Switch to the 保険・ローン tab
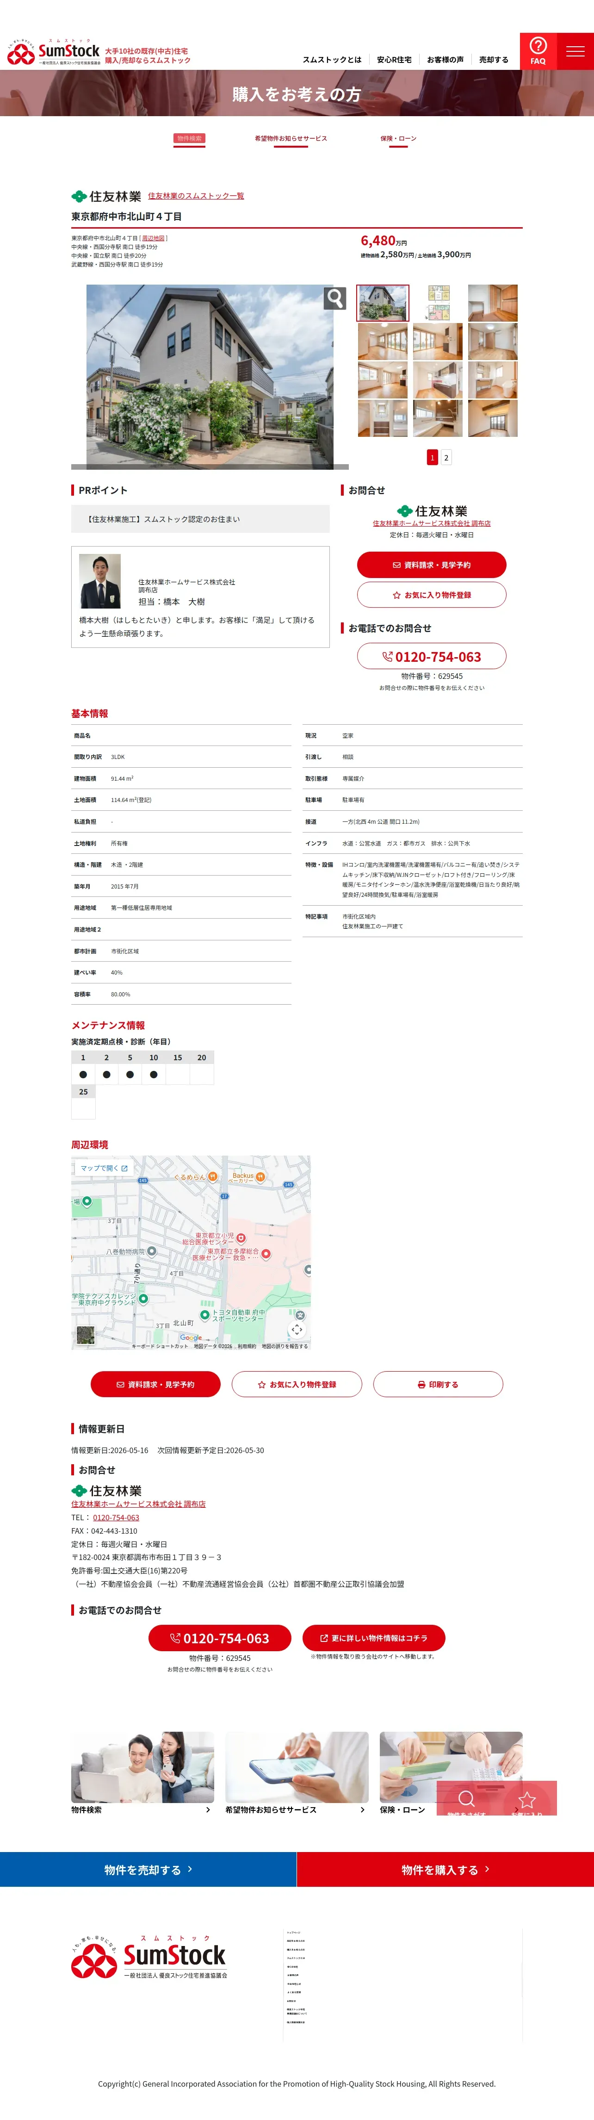 pyautogui.click(x=398, y=138)
